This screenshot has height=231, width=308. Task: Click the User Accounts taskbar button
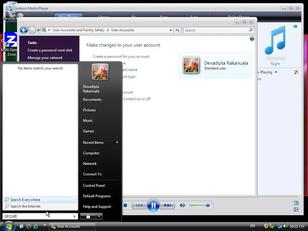[72, 226]
